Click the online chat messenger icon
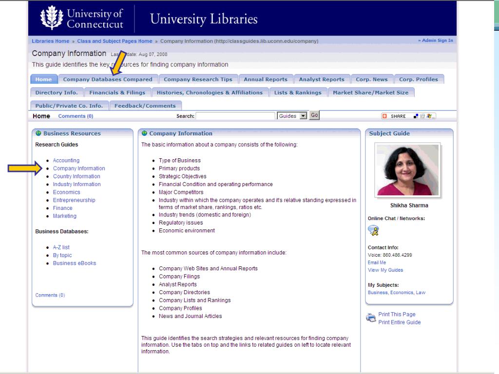 pos(373,230)
